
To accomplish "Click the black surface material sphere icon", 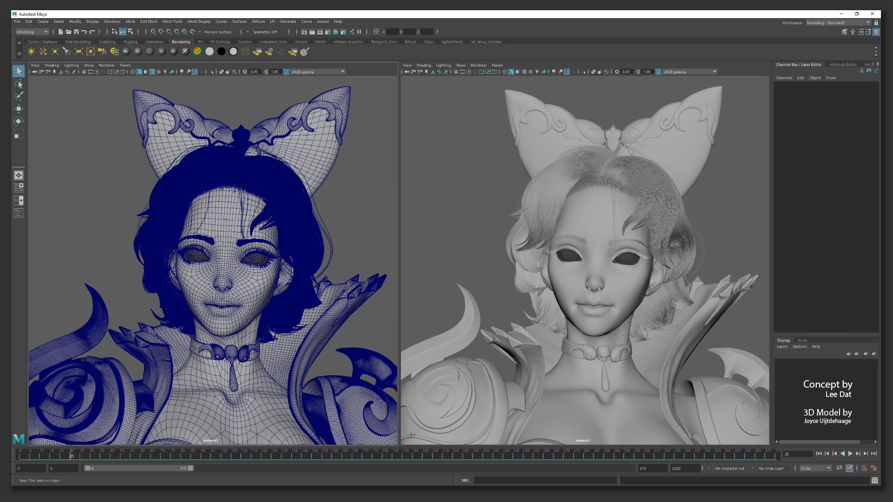I will click(x=221, y=52).
